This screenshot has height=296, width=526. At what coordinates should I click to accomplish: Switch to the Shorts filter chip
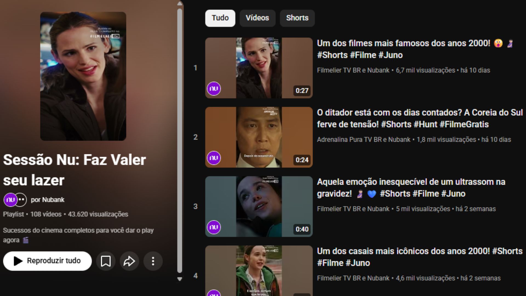point(297,18)
